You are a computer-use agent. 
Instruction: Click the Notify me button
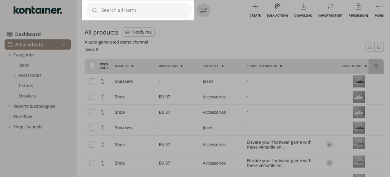point(139,32)
